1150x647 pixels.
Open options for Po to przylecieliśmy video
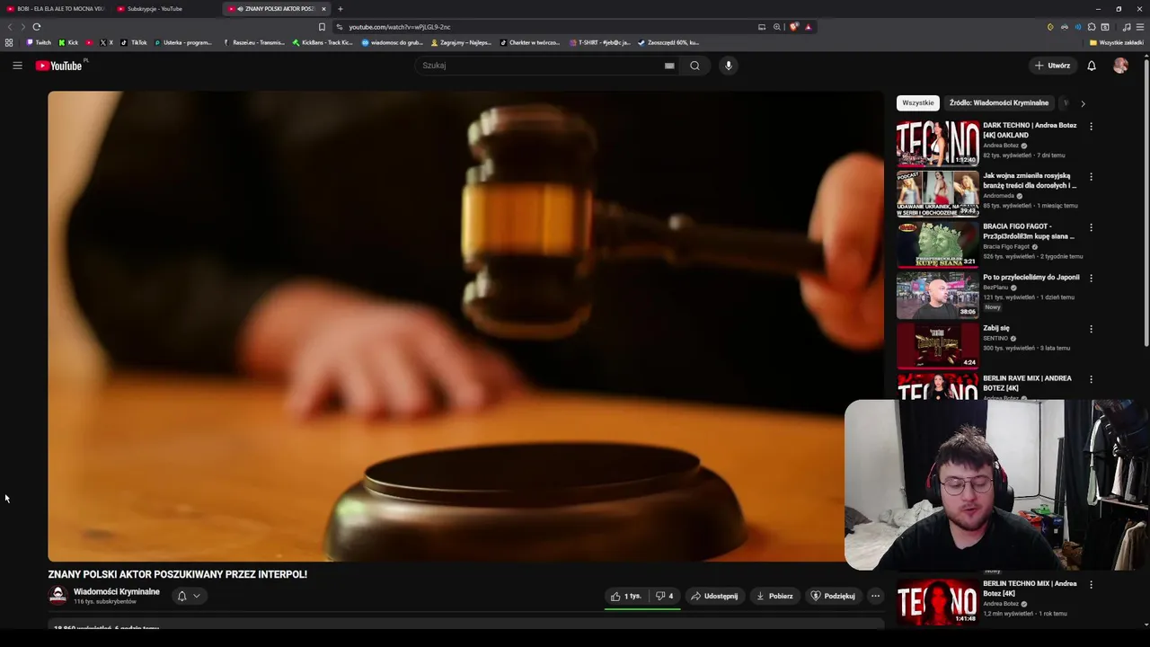click(x=1092, y=278)
